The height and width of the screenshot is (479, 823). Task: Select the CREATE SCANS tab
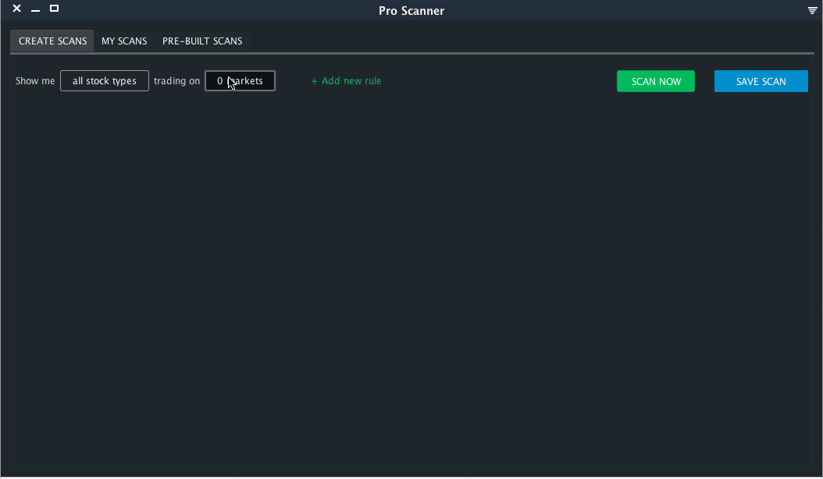[52, 41]
